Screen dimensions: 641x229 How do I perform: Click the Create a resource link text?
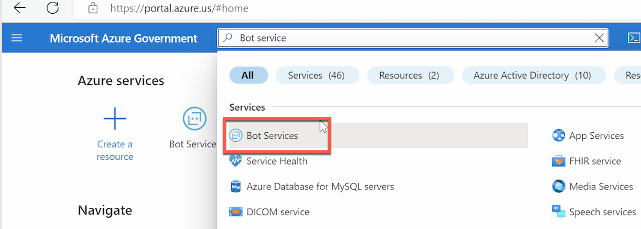(115, 150)
